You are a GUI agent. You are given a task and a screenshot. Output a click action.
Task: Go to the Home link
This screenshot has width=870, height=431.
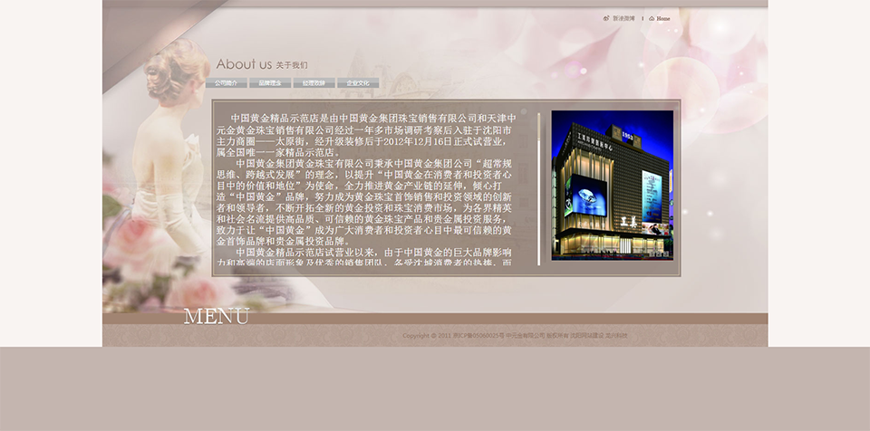coord(663,18)
